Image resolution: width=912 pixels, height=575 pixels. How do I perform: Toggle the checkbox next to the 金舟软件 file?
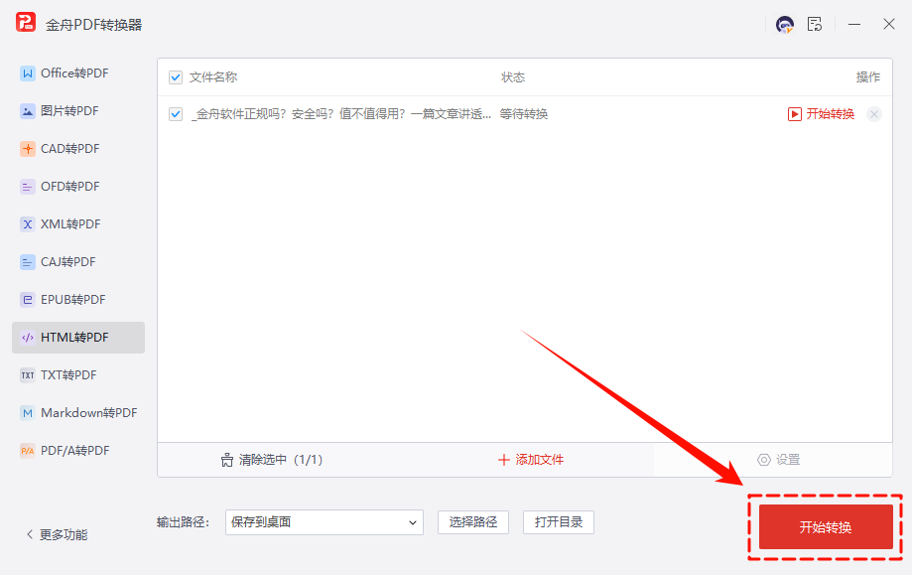176,113
